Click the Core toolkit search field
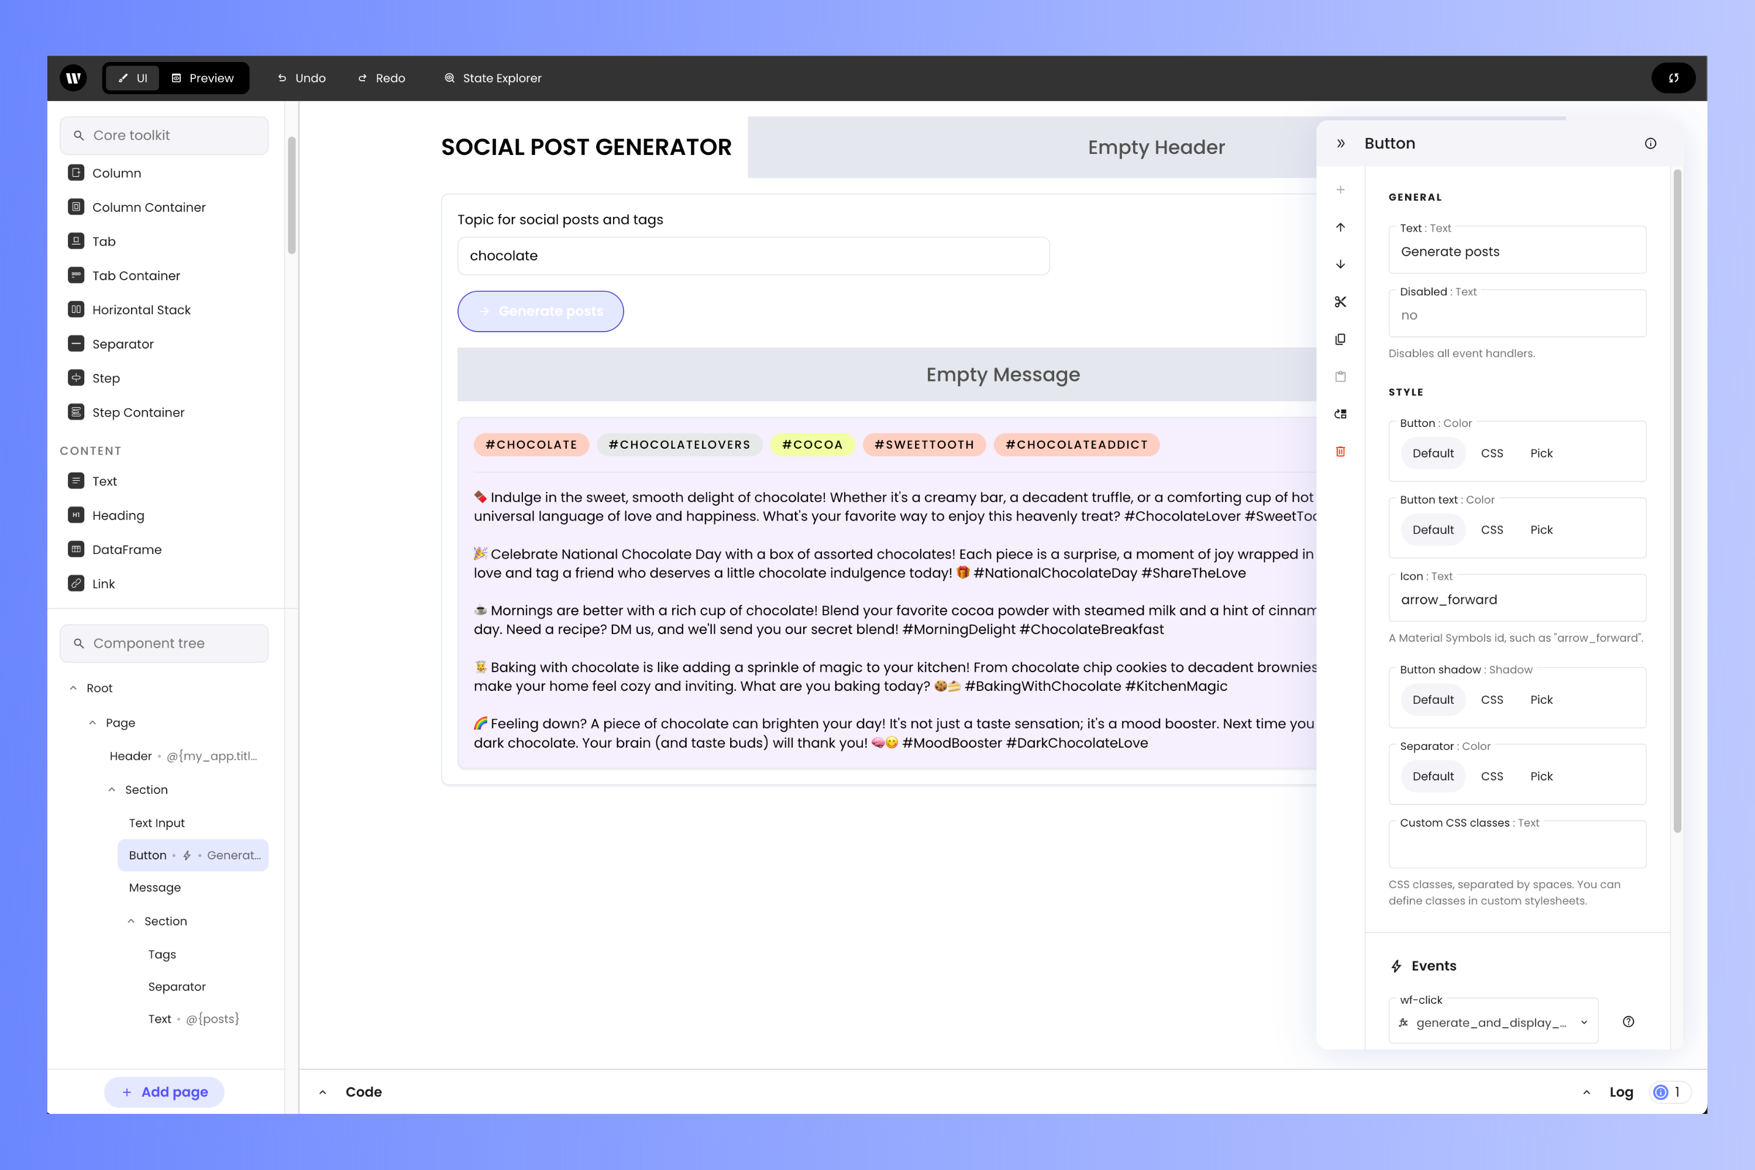The width and height of the screenshot is (1755, 1170). (164, 135)
